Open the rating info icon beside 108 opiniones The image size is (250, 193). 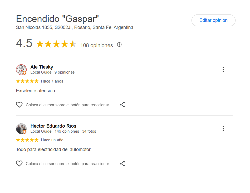pyautogui.click(x=119, y=45)
